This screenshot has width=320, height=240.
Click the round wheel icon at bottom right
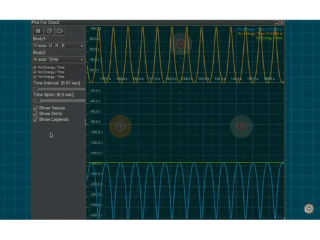pyautogui.click(x=308, y=209)
